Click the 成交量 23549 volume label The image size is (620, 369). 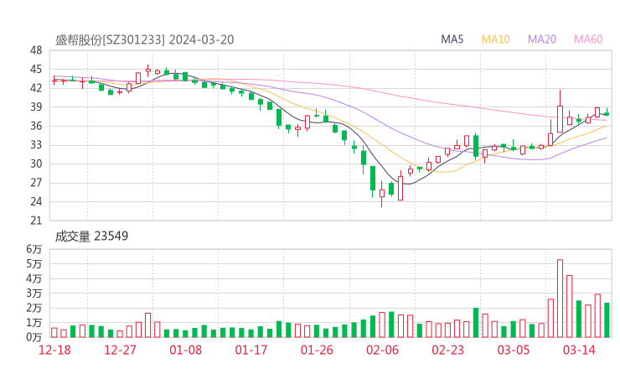91,236
